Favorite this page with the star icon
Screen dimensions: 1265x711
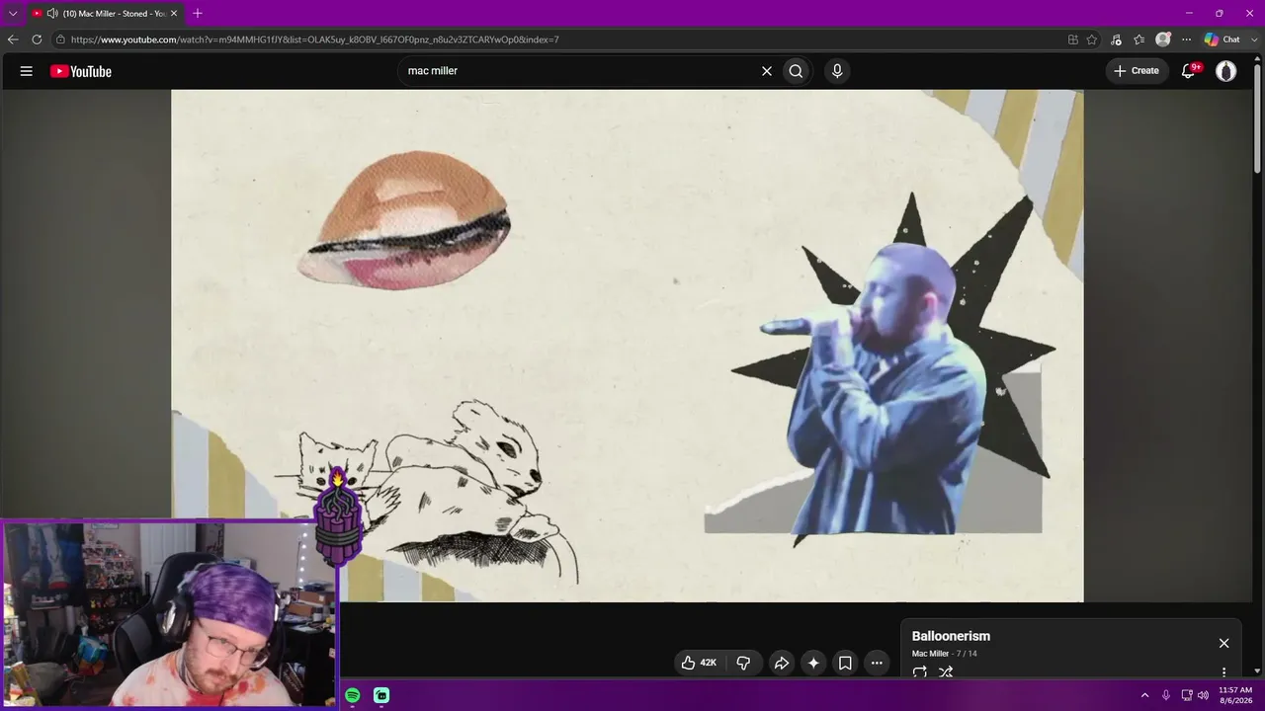1092,39
